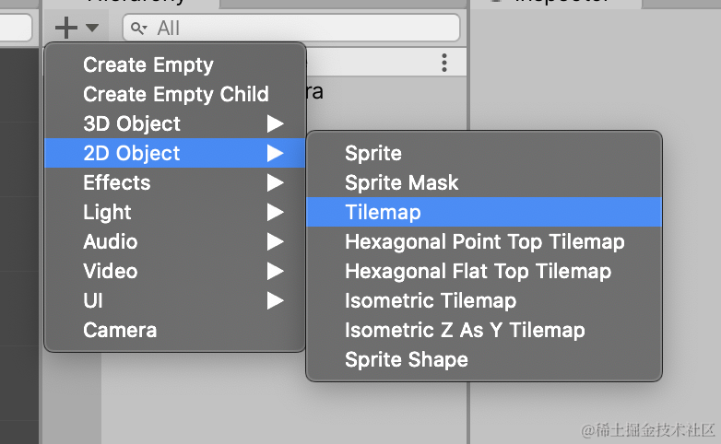This screenshot has height=444, width=721.
Task: Expand the Video submenu arrow
Action: (x=275, y=271)
